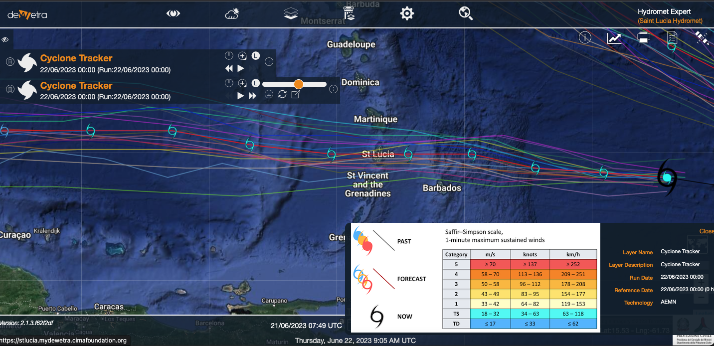Click first Cyclone Tracker layer title
Viewport: 714px width, 346px height.
pos(76,58)
